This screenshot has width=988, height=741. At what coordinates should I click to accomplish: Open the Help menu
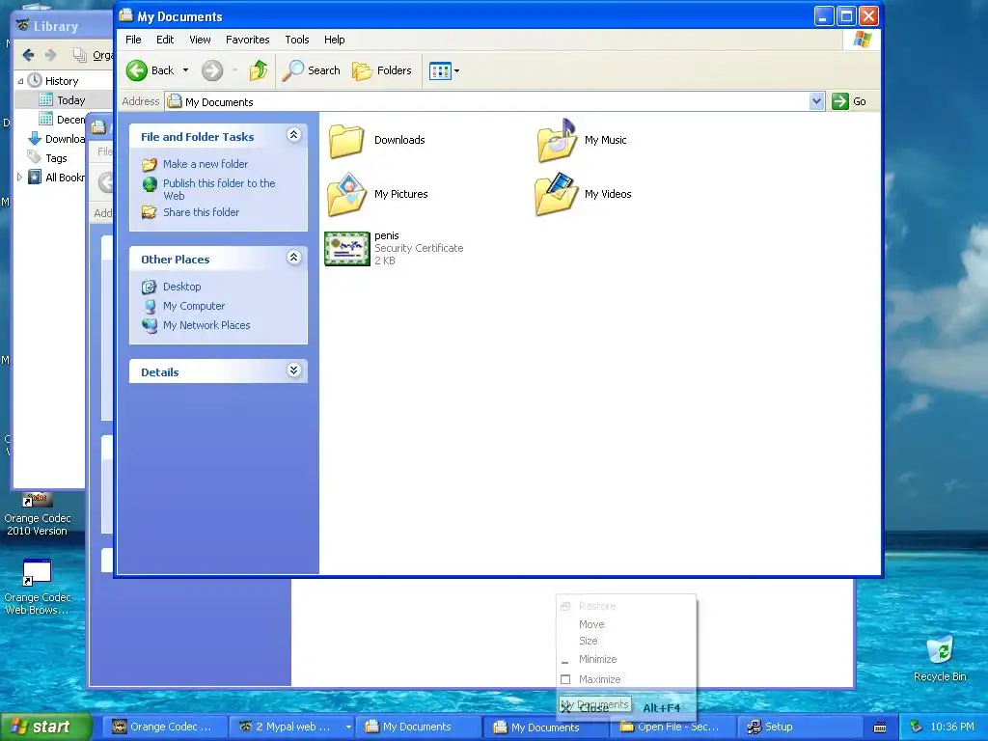[335, 40]
